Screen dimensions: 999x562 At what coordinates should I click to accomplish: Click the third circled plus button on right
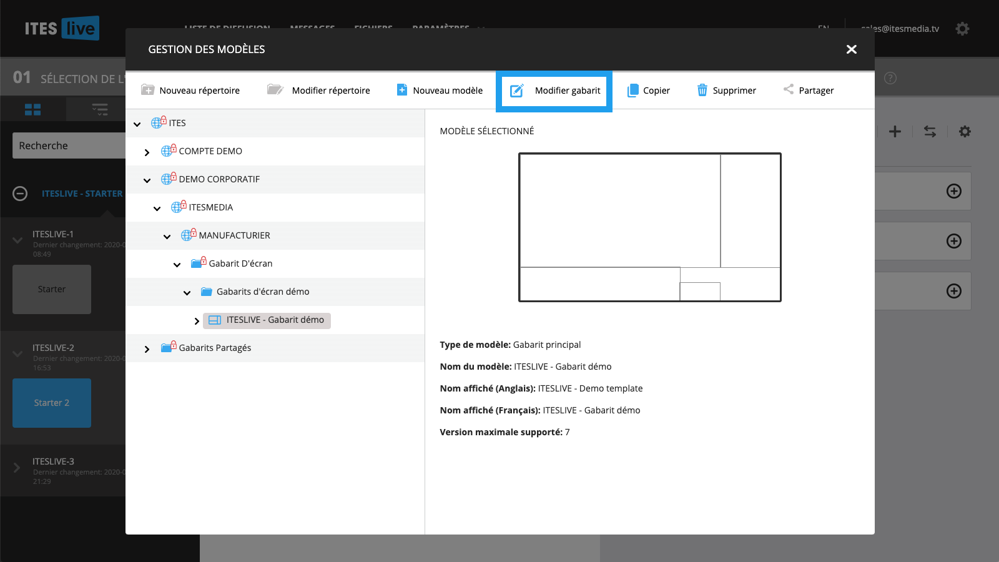(x=954, y=291)
